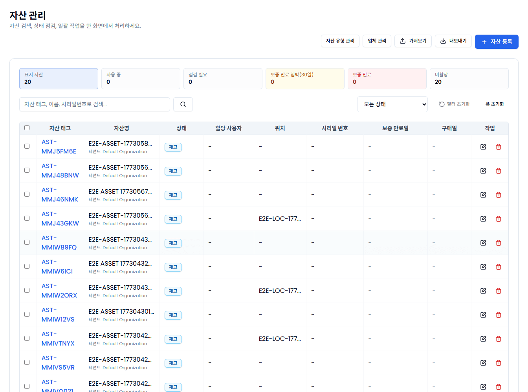
Task: Open asset link AST-MMIW12VS
Action: pos(58,315)
